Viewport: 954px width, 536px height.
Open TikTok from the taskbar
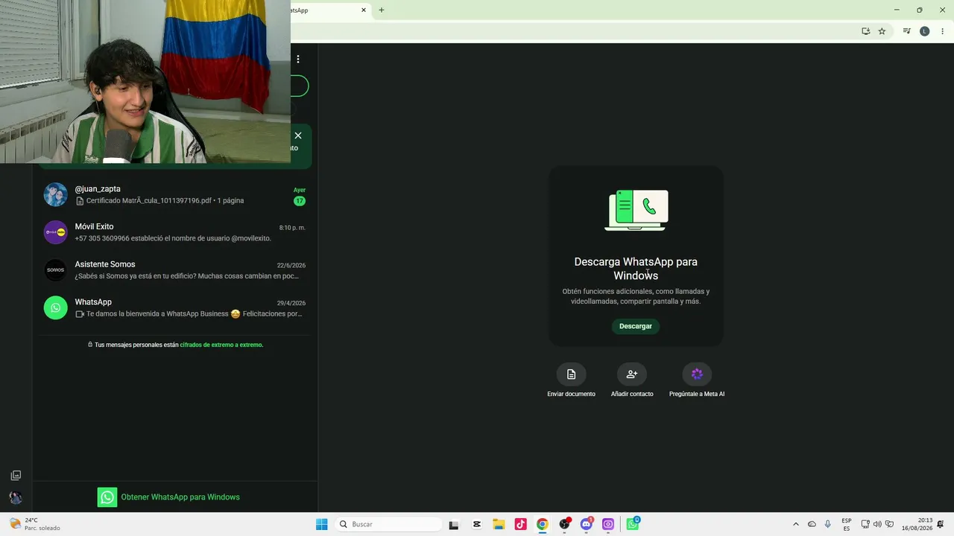(x=520, y=524)
